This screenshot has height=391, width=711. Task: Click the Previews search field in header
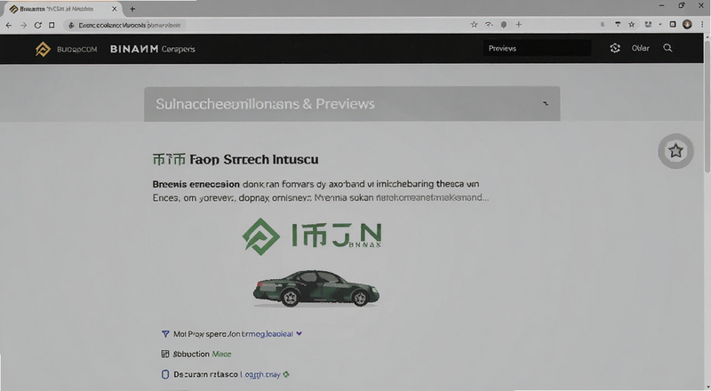coord(537,48)
